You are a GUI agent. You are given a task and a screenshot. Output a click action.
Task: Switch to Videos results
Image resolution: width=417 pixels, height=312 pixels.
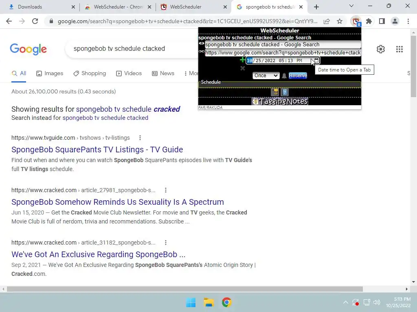pyautogui.click(x=129, y=74)
